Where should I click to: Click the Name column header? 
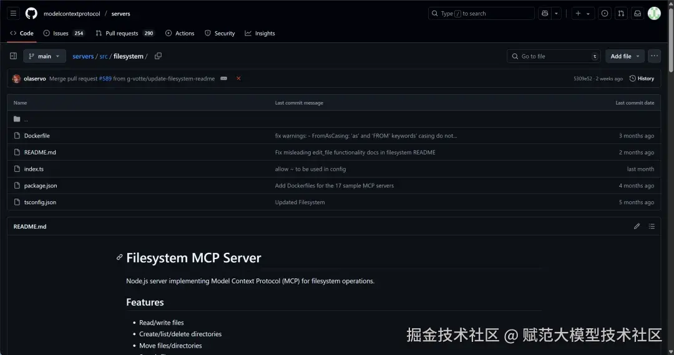pos(20,103)
